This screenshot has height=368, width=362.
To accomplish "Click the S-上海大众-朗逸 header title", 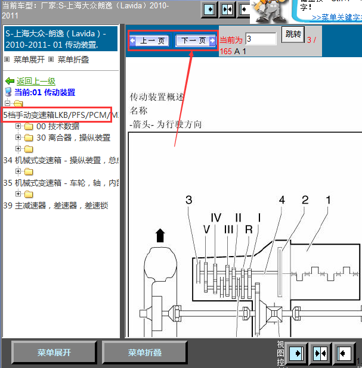I will coord(61,39).
